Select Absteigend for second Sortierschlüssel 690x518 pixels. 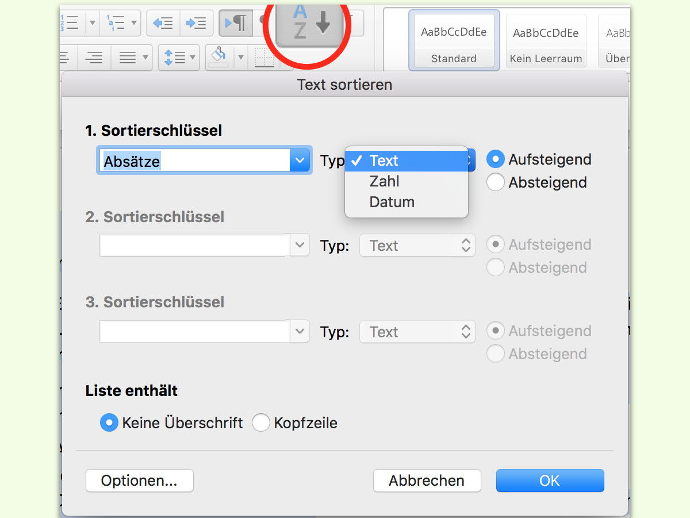click(x=495, y=267)
